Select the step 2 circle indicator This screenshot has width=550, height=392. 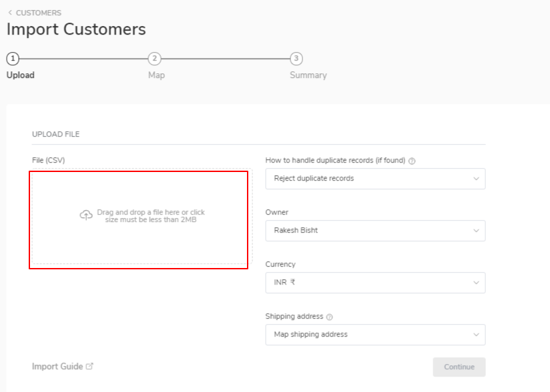click(155, 59)
